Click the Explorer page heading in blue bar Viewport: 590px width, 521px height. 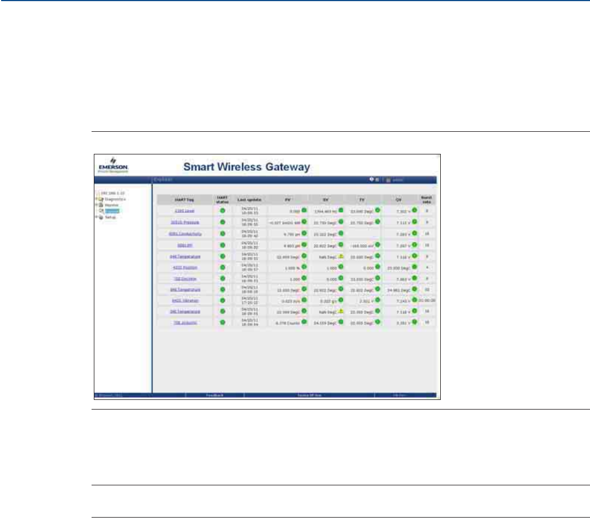click(x=163, y=180)
